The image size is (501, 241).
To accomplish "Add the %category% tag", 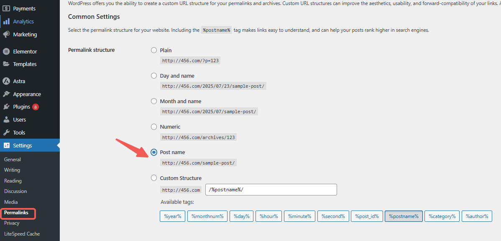I will (442, 216).
